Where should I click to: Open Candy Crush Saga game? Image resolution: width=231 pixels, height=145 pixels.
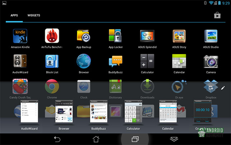20,86
